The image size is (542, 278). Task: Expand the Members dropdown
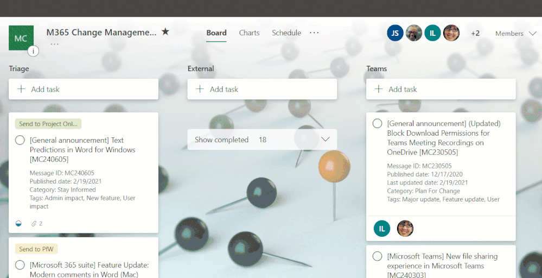[516, 34]
